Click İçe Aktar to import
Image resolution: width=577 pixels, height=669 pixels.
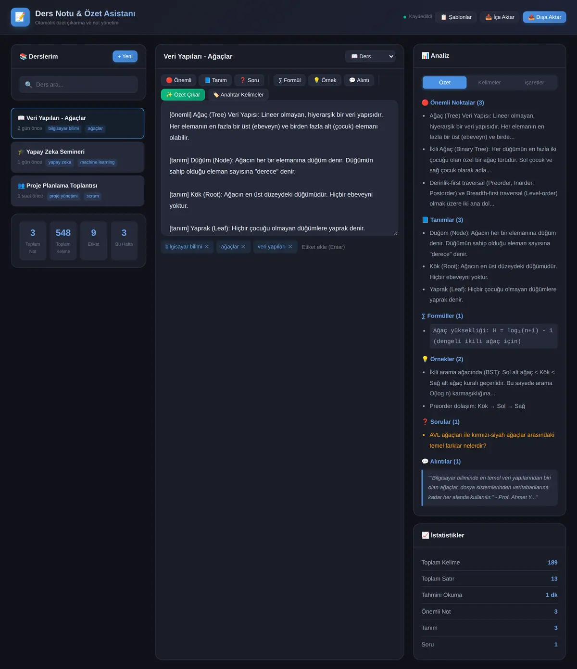coord(500,17)
